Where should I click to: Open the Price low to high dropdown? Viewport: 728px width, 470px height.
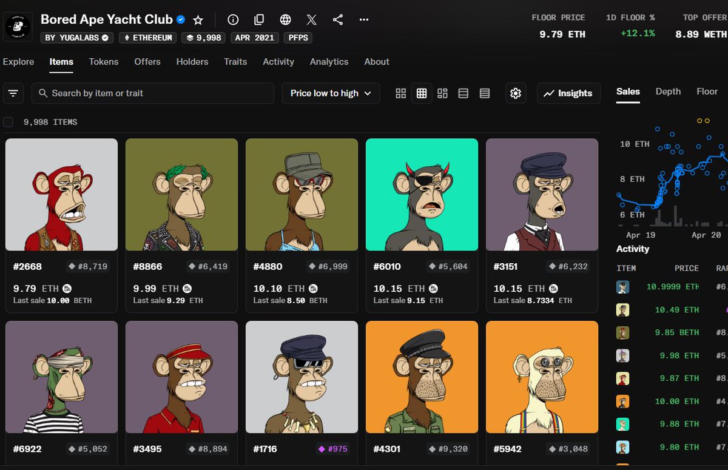click(x=331, y=93)
